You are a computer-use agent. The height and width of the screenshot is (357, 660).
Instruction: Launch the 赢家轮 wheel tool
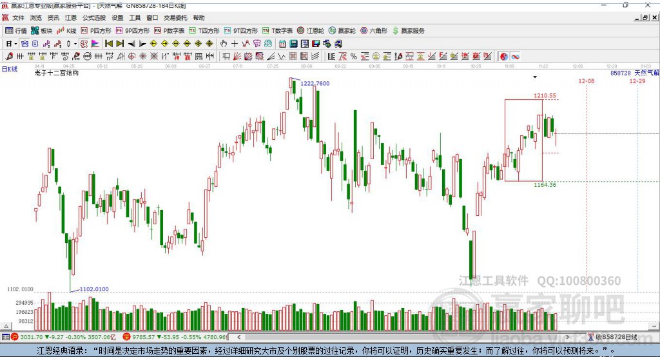pyautogui.click(x=342, y=31)
